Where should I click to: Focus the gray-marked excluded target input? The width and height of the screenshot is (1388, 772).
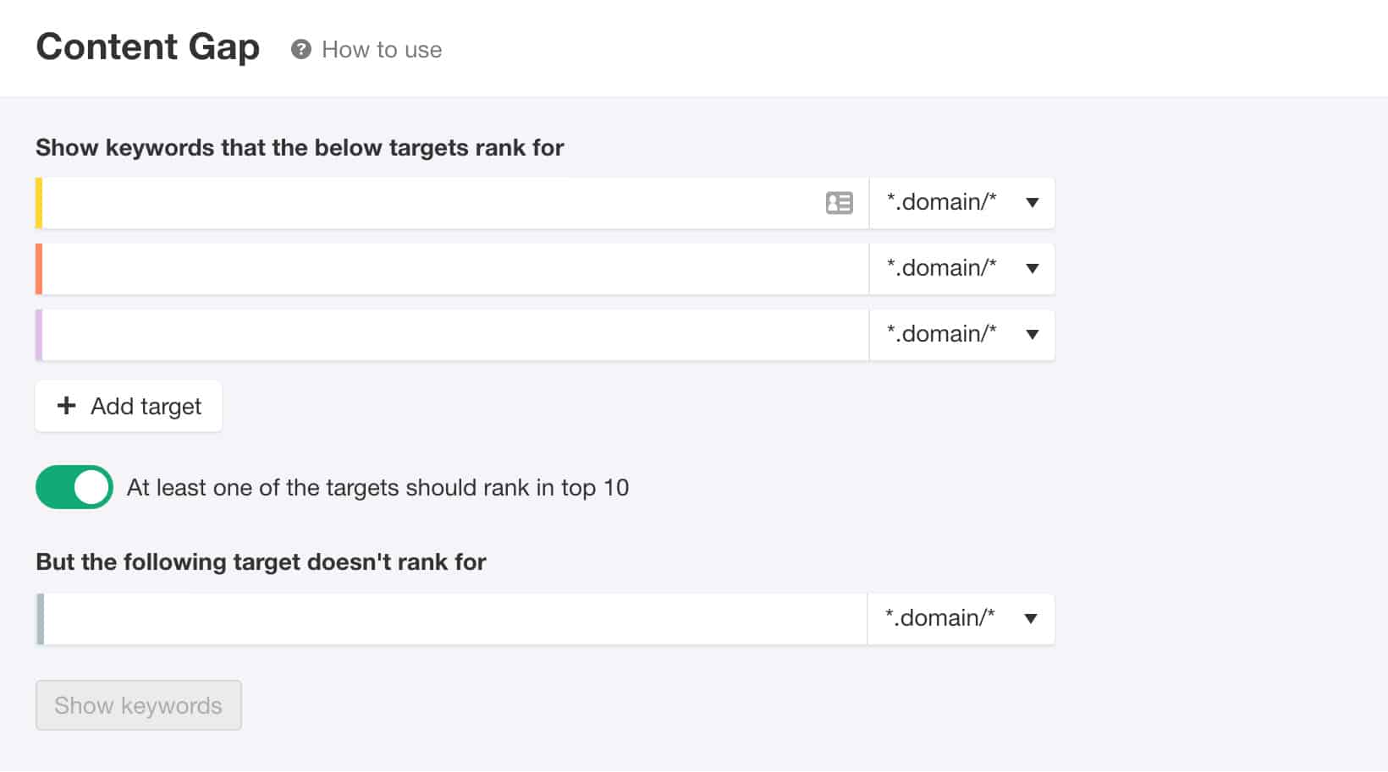pos(455,619)
